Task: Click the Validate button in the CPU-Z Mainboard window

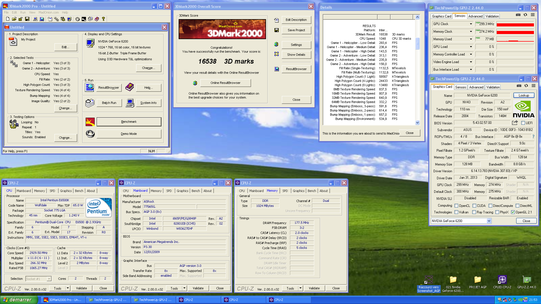Action: (x=198, y=288)
